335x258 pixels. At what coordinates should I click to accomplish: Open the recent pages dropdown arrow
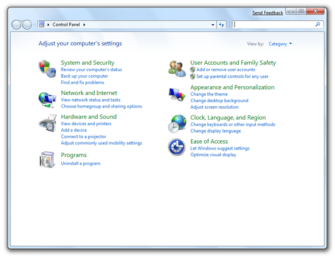[x=34, y=25]
